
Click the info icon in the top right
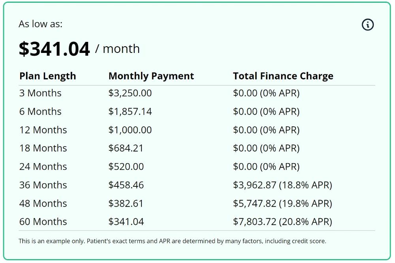coord(367,25)
